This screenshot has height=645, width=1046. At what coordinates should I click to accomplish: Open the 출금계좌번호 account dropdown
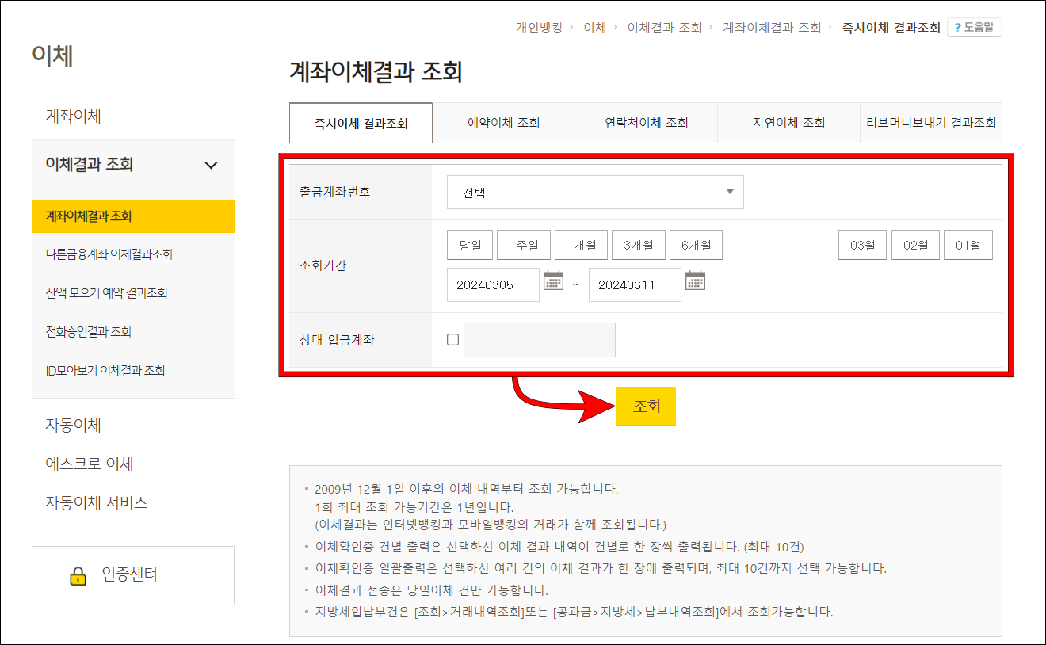tap(594, 192)
